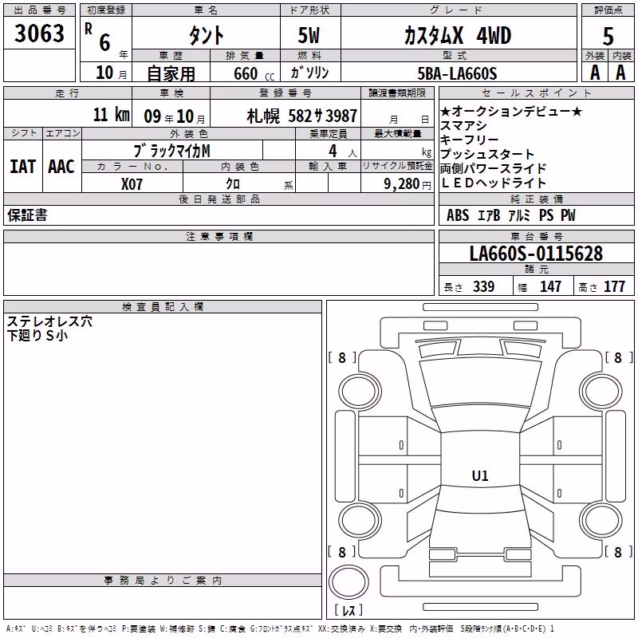
Task: Select inspector note "ステレオレス穴"
Action: [49, 321]
